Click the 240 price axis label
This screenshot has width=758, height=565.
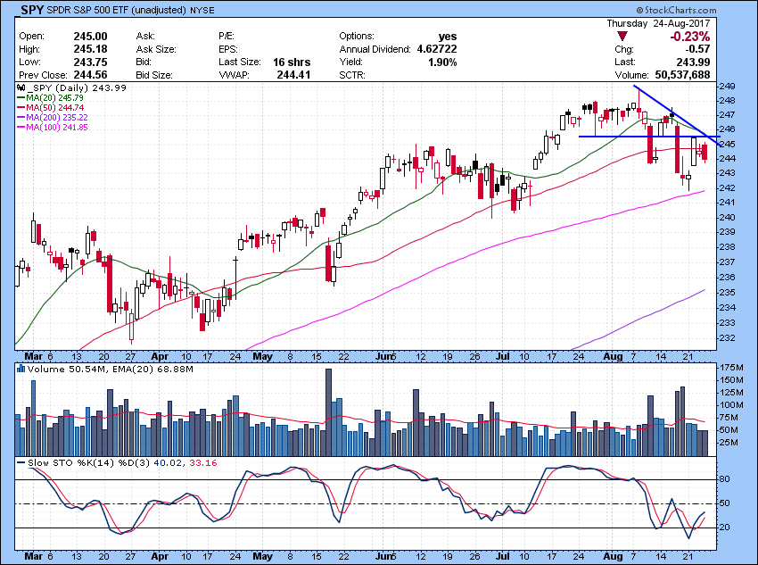click(729, 218)
